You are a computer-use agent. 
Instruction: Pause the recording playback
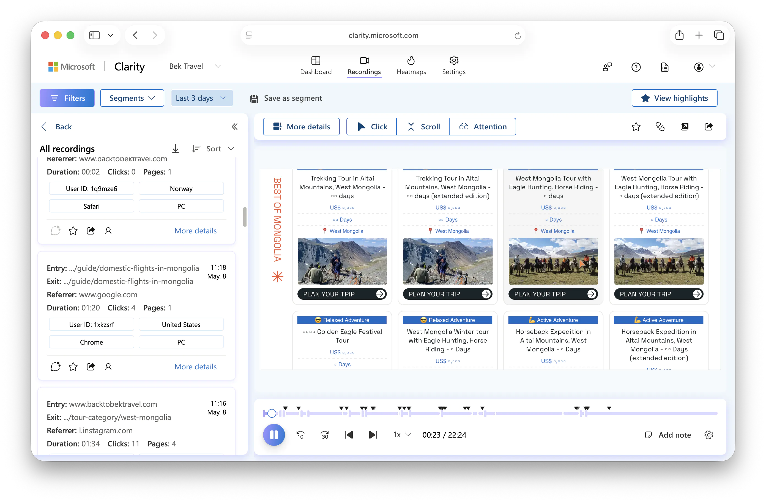click(274, 435)
